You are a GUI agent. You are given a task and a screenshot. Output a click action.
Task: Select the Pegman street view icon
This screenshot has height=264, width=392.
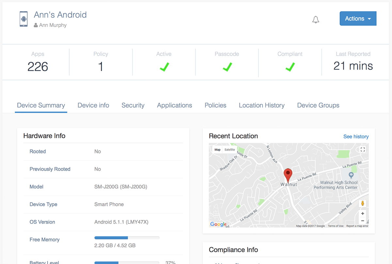pos(363,203)
